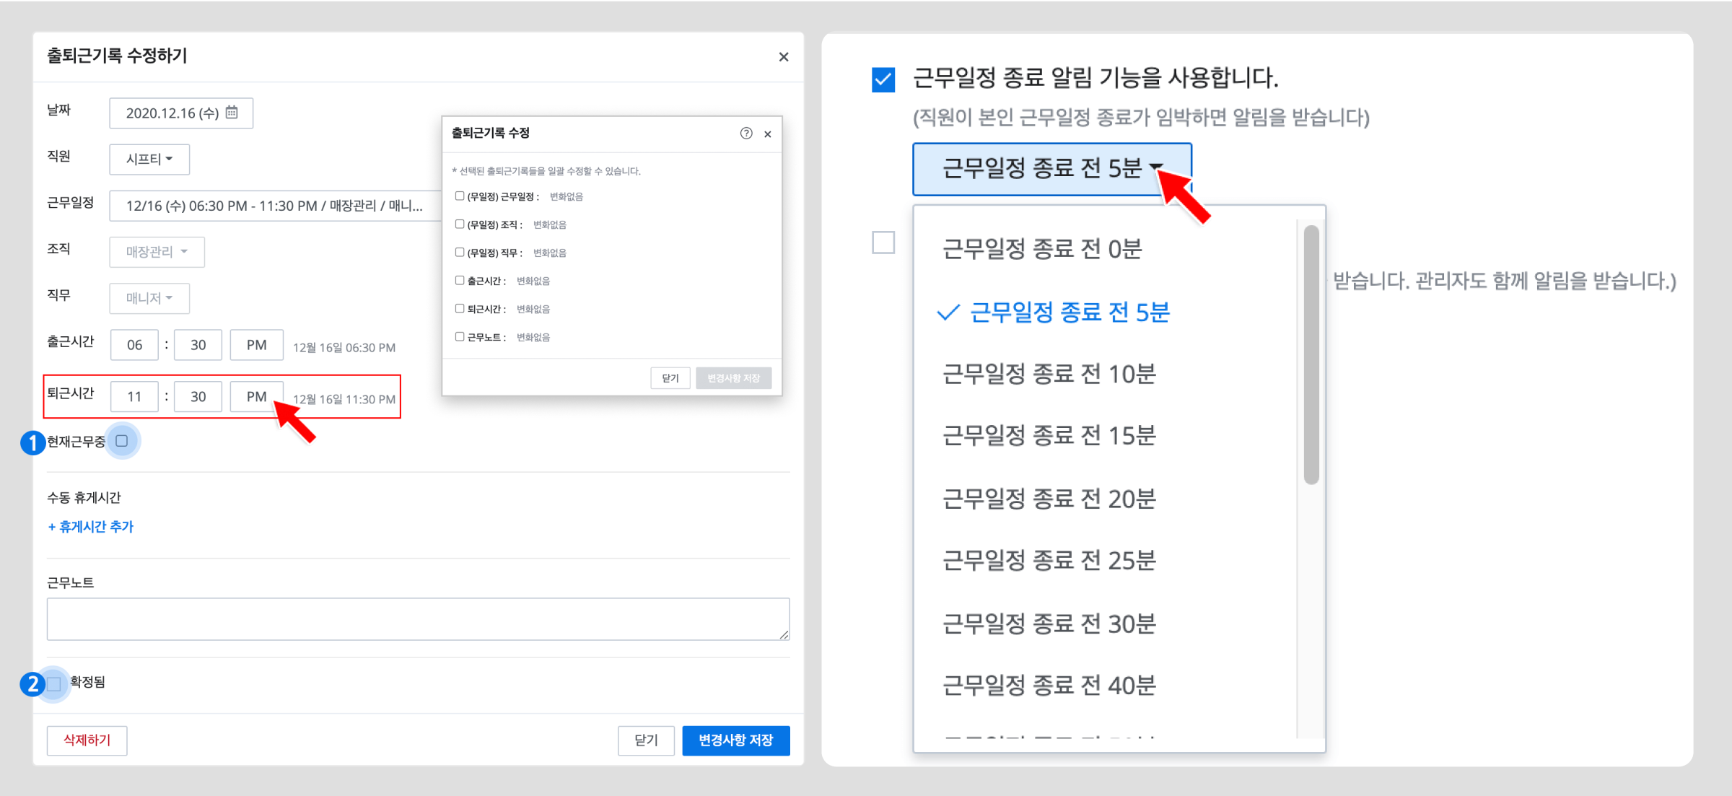Select 근무일정 종료 전 10분 option
The height and width of the screenshot is (796, 1732).
(1049, 375)
